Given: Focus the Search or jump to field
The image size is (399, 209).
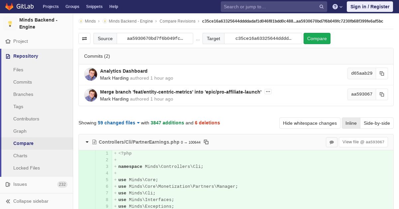Looking at the screenshot, I should [269, 7].
